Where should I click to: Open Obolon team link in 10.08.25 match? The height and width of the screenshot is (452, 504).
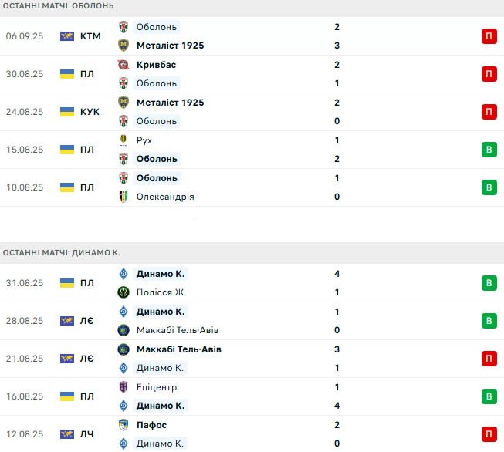(x=157, y=178)
